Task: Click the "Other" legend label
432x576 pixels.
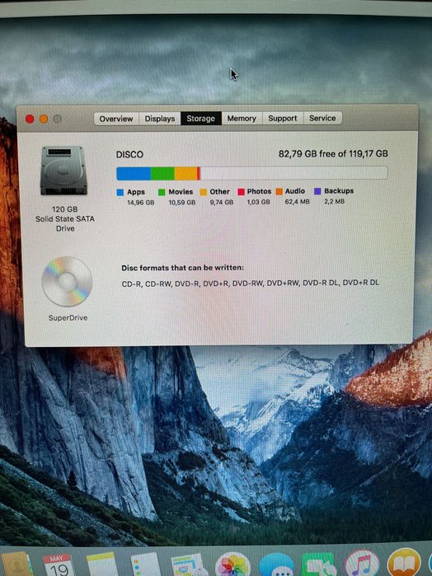Action: [x=220, y=191]
